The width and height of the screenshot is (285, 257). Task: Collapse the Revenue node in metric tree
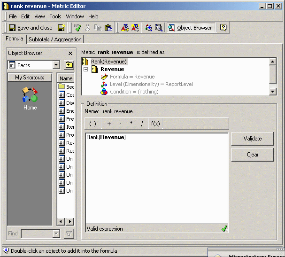coord(85,69)
